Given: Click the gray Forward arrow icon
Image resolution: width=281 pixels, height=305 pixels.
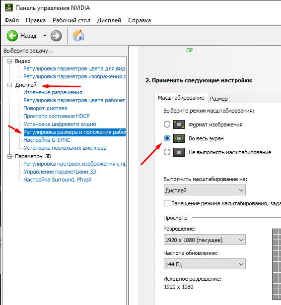Looking at the screenshot, I should click(56, 36).
